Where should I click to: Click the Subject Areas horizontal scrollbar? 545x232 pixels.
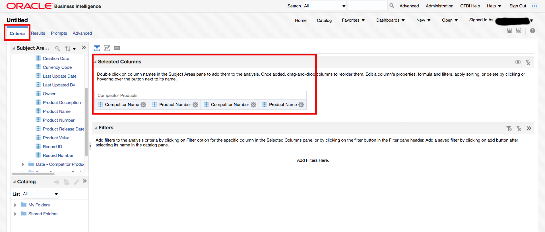coord(33,174)
